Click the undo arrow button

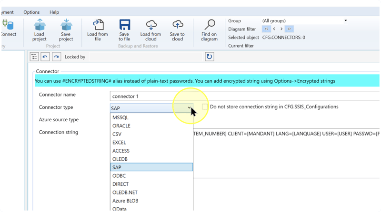coord(45,57)
